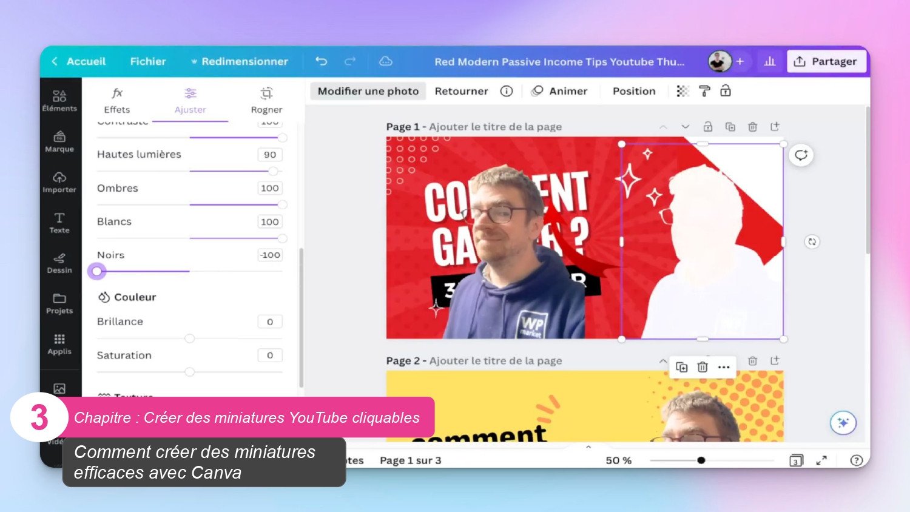Open the analytics chart icon
This screenshot has width=910, height=512.
coord(770,61)
